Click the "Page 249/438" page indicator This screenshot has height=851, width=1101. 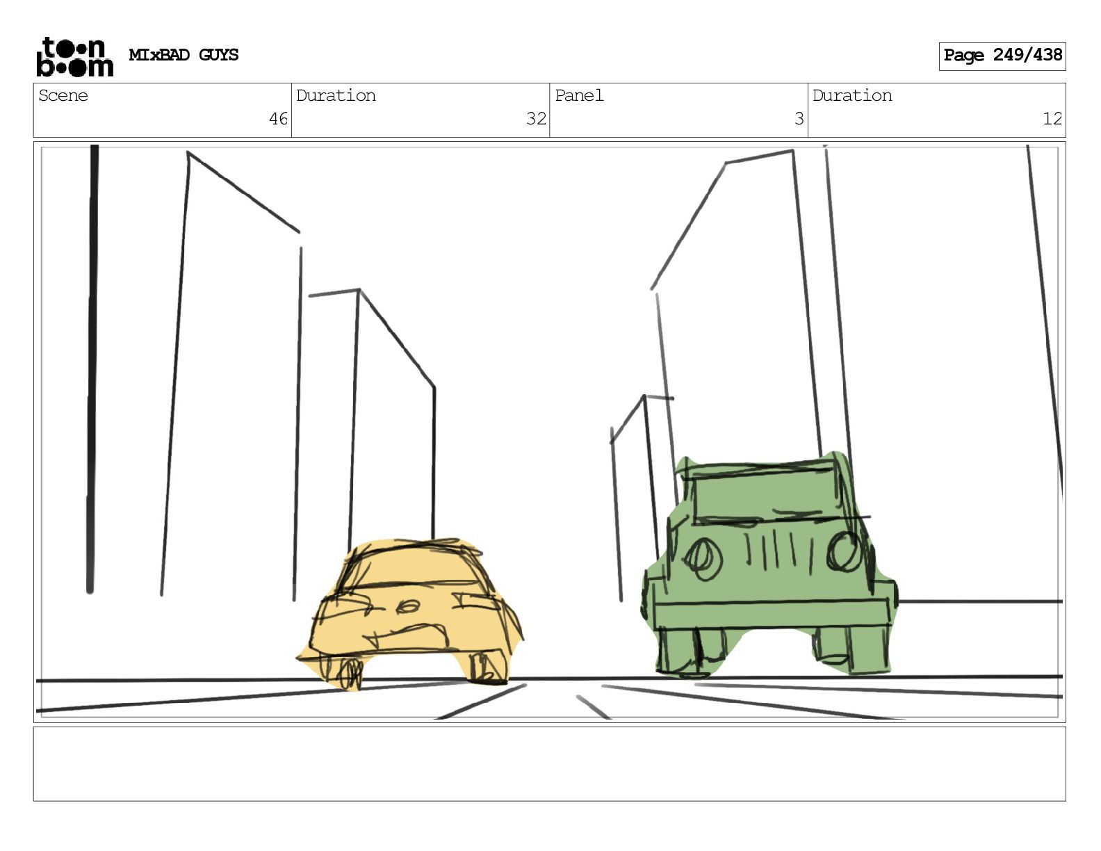click(1002, 56)
